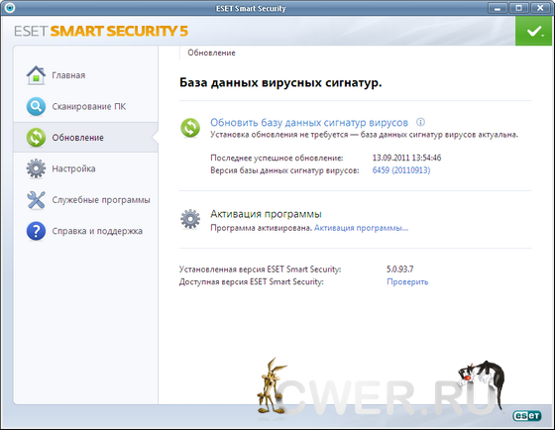Screen dimensions: 555x430
Task: Click the Активация программы heading text
Action: pyautogui.click(x=266, y=214)
